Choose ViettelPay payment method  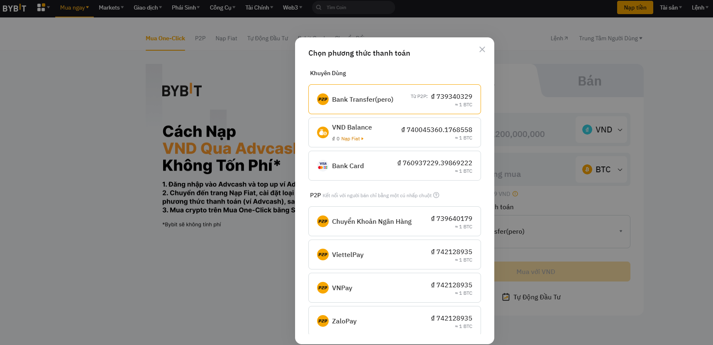[x=395, y=254]
